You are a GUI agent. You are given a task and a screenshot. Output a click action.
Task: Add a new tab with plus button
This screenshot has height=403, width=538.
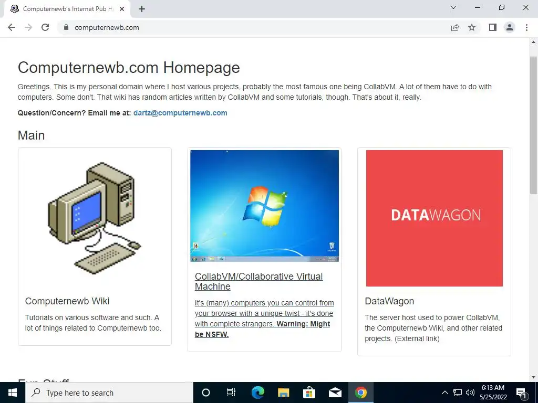(x=142, y=9)
